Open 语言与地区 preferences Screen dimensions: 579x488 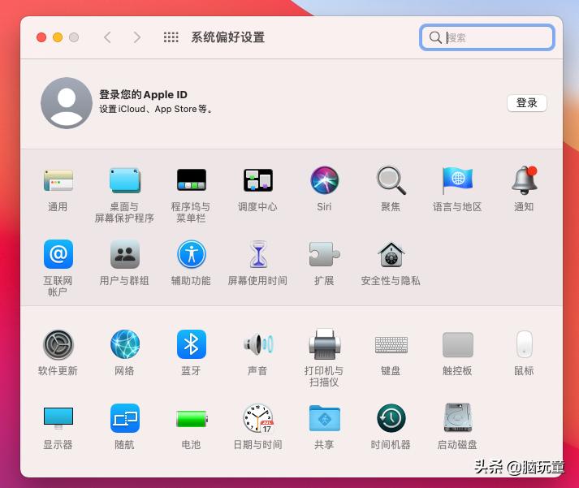(457, 180)
